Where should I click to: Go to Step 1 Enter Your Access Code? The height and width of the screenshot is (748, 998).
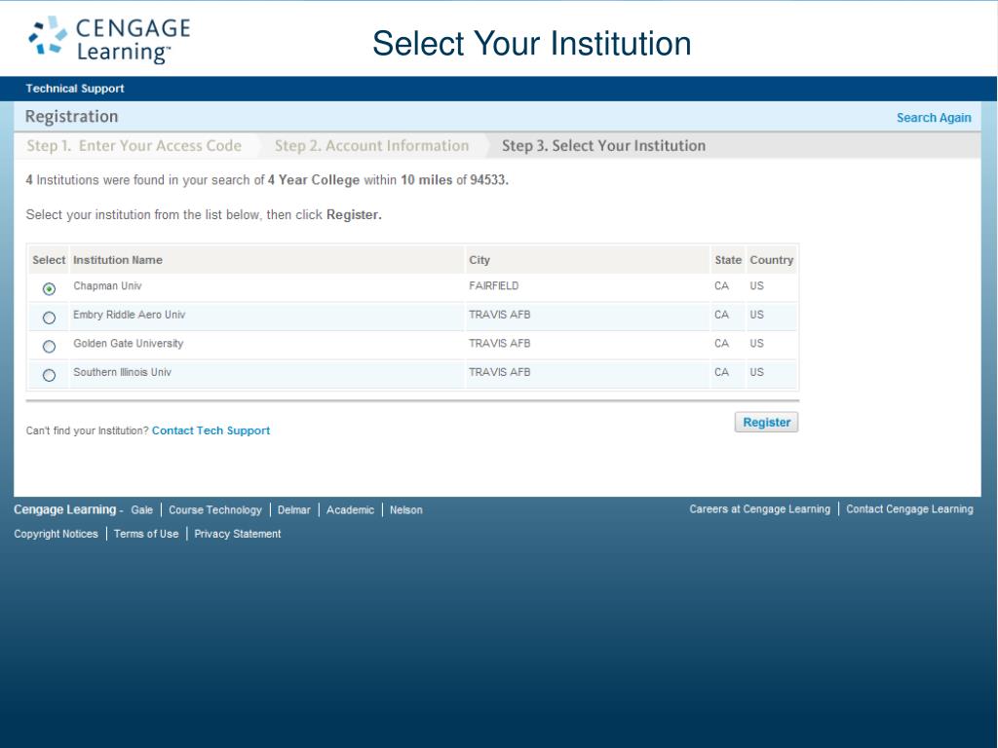[x=134, y=146]
